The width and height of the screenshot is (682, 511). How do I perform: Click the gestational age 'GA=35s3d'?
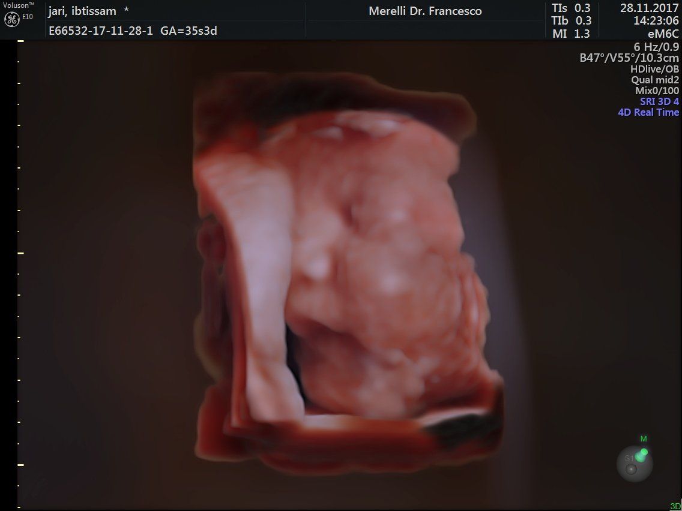[189, 31]
